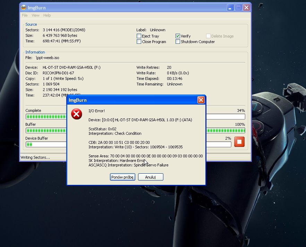Click the Write Rate 0 KB/s value
The image size is (306, 247).
tap(178, 73)
